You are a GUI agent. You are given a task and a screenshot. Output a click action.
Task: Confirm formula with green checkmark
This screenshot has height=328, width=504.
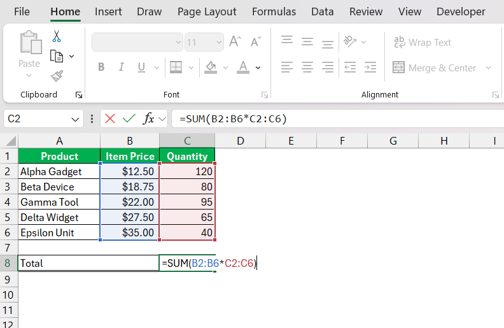click(x=129, y=118)
